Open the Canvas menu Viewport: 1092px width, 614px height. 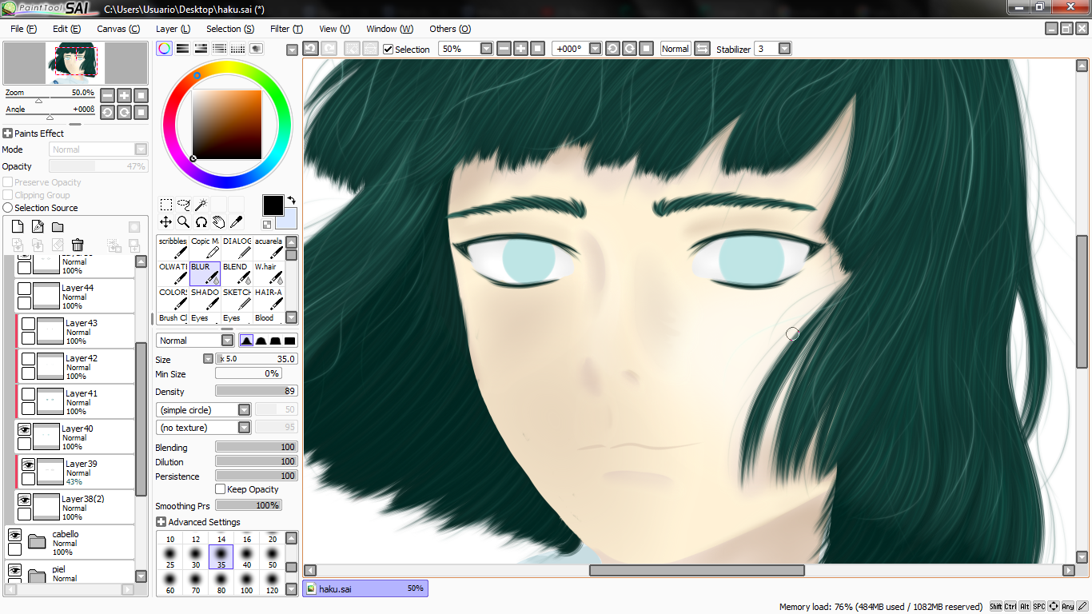point(118,29)
